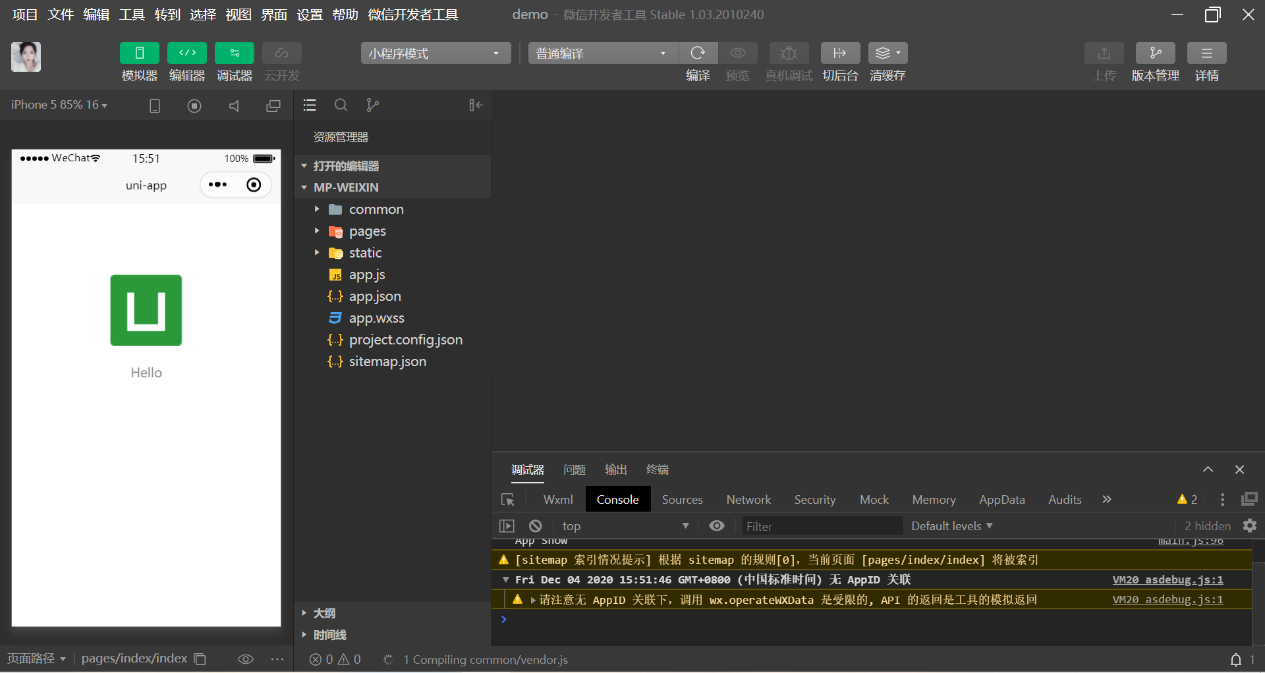Switch to the Wxml devtools tab
The image size is (1265, 673).
(x=558, y=500)
